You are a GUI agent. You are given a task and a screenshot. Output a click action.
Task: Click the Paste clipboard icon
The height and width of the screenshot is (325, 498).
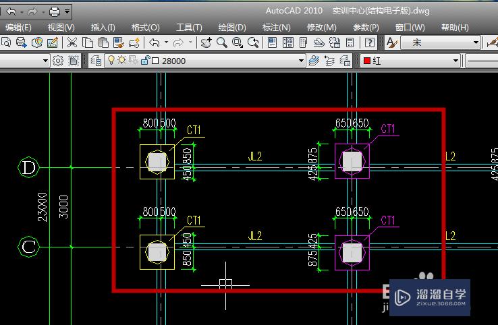point(103,42)
